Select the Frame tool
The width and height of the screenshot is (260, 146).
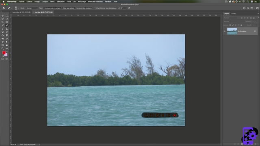pos(7,22)
